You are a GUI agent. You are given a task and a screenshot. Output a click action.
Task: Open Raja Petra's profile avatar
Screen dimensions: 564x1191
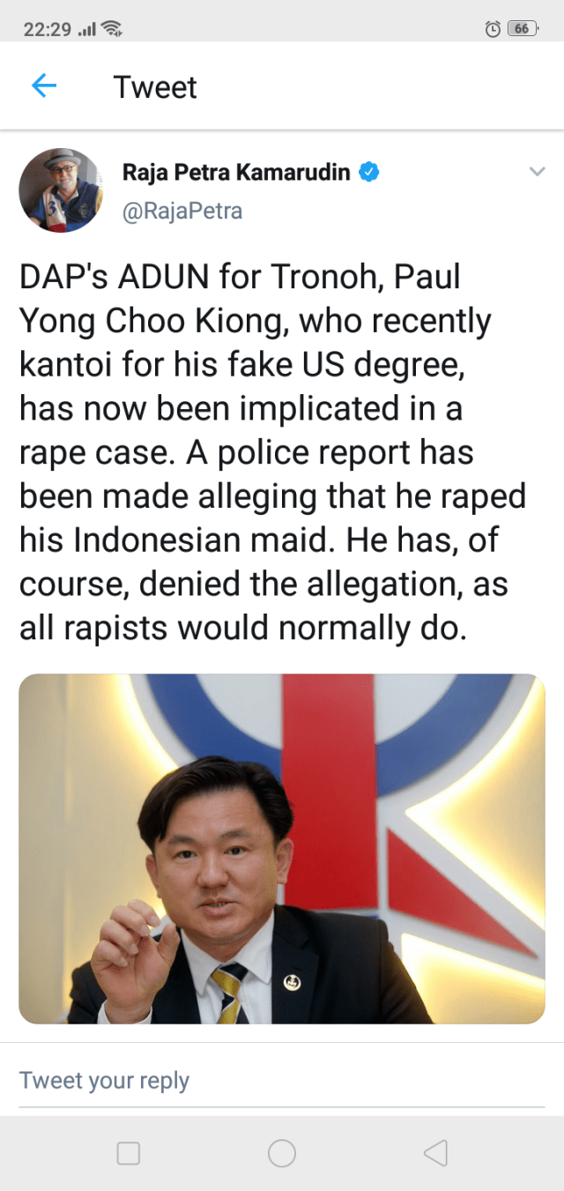click(x=62, y=190)
